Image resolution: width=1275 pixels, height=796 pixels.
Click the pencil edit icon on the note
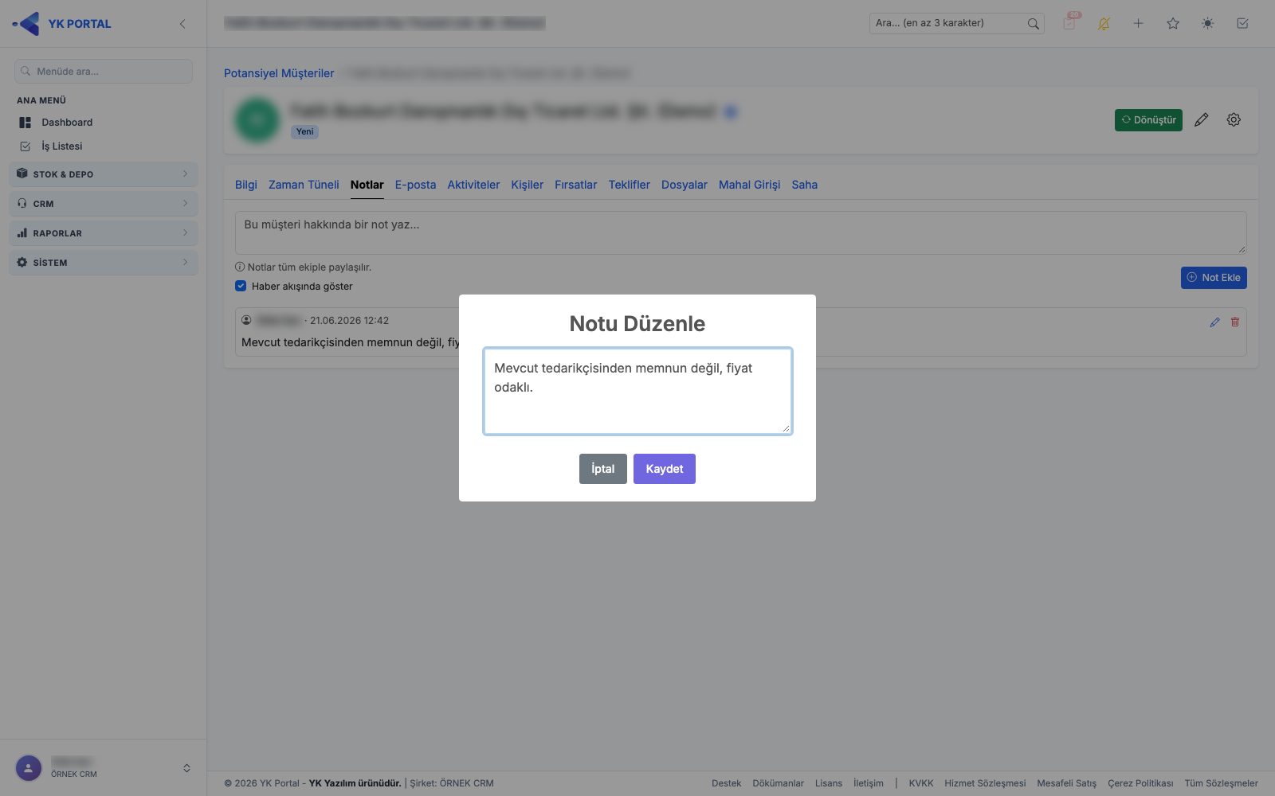(1214, 322)
